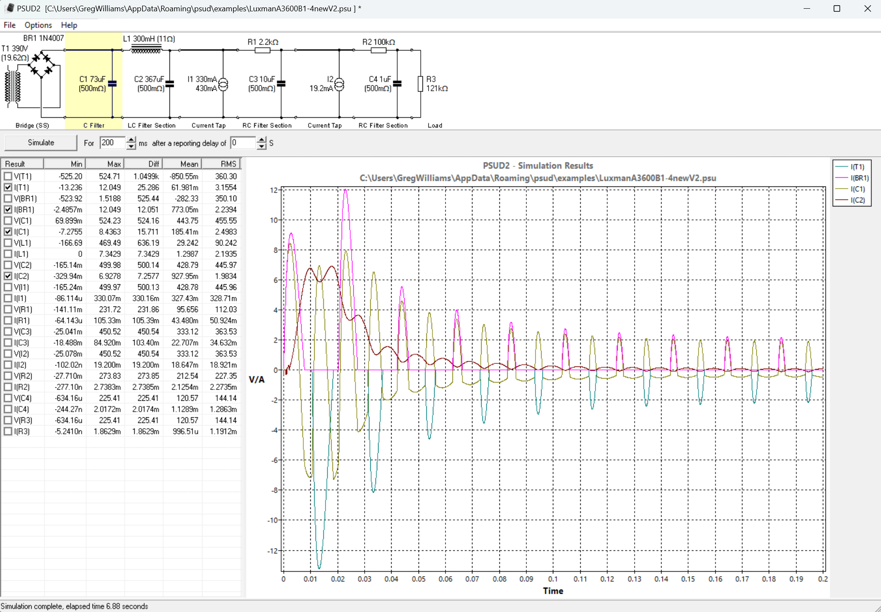
Task: Click the simulation duration ms input field
Action: pyautogui.click(x=113, y=143)
